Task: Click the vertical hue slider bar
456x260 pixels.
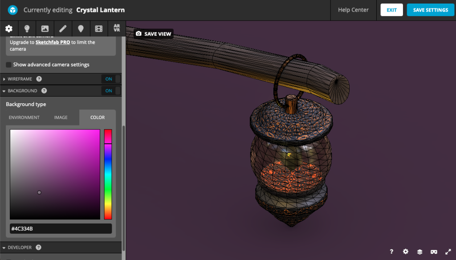Action: (x=108, y=174)
